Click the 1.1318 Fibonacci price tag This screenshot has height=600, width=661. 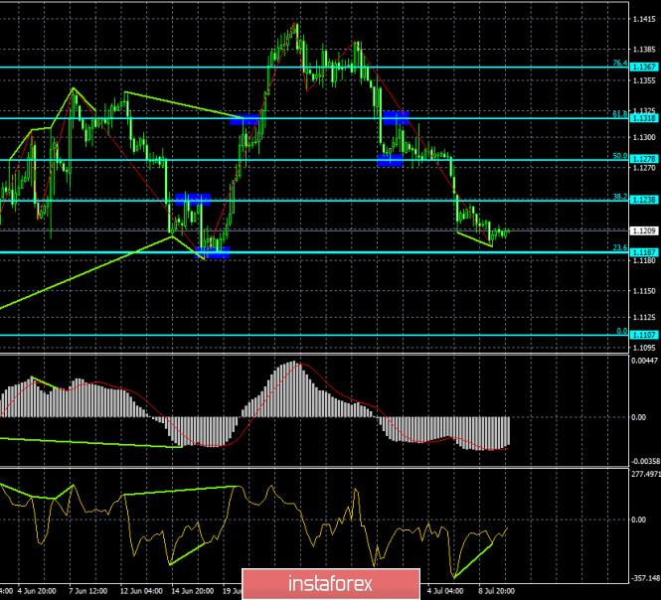[x=644, y=118]
